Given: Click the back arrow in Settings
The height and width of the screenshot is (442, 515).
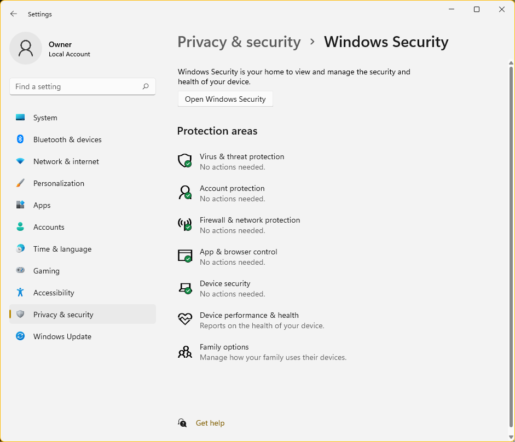Looking at the screenshot, I should (14, 14).
